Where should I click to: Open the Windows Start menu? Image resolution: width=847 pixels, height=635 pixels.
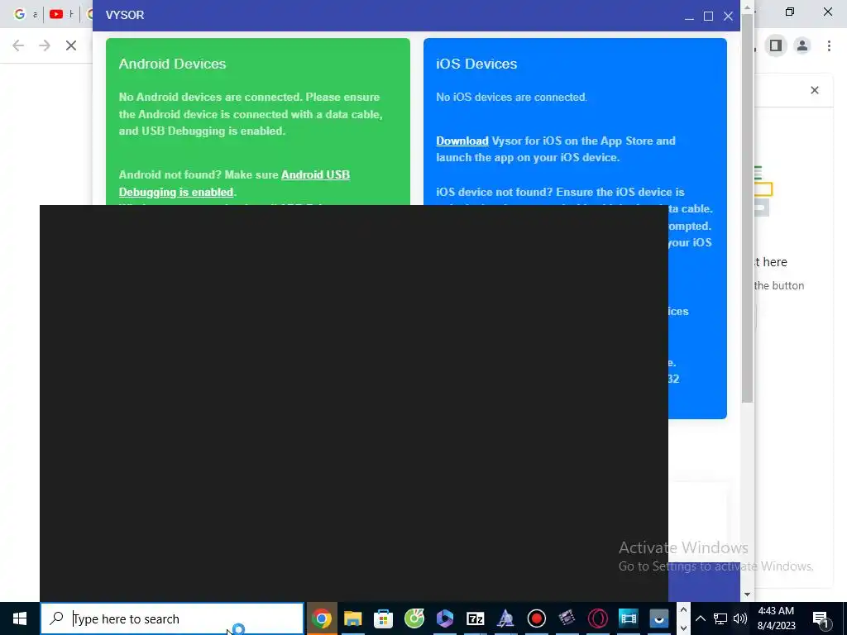coord(20,618)
